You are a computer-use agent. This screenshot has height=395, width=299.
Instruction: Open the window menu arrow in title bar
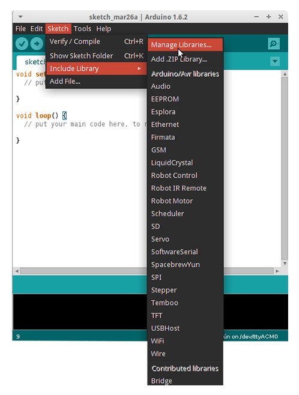(20, 17)
